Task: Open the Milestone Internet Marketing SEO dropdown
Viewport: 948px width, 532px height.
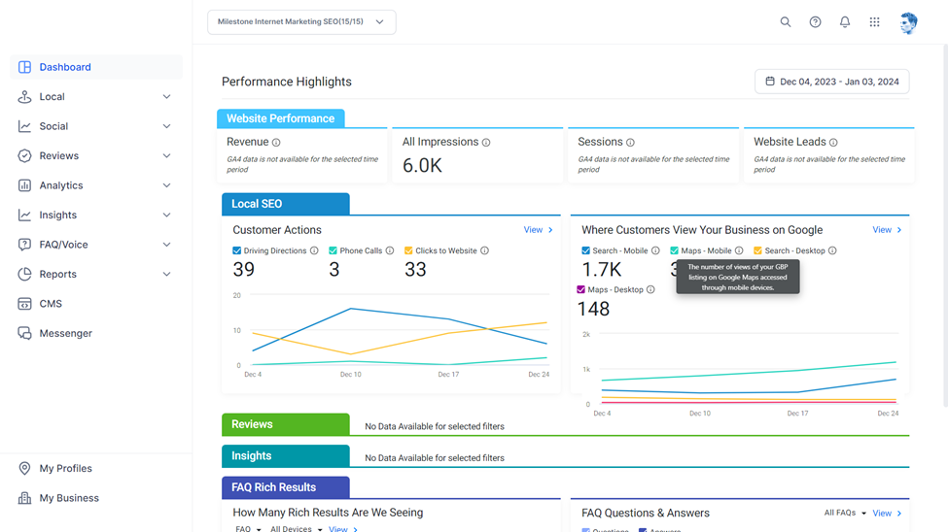Action: coord(301,21)
